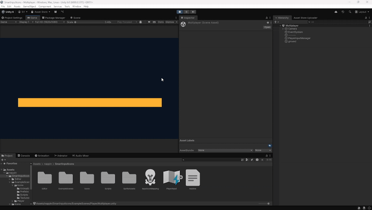
Task: Toggle the Hierarchy lock icon
Action: point(366,18)
